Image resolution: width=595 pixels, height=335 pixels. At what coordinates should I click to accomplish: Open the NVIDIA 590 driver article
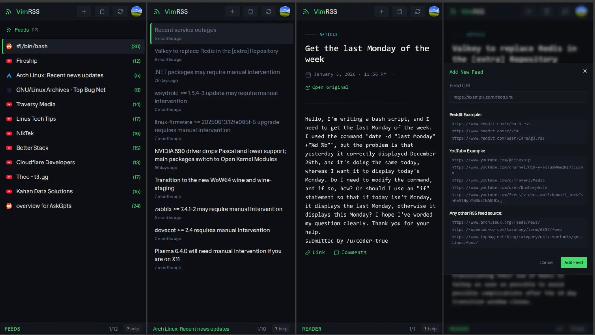point(220,155)
